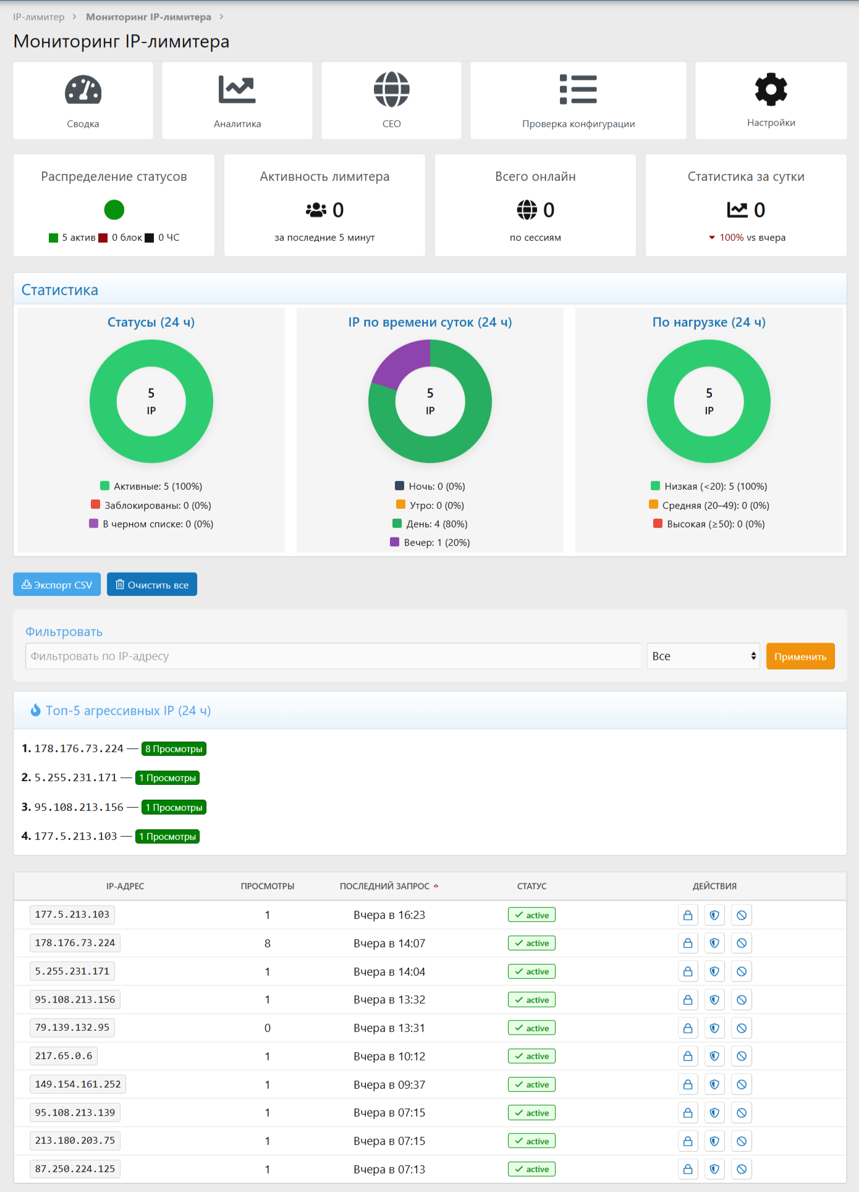Screen dimensions: 859x1192
Task: Click IP-лимитер breadcrumb link
Action: pos(38,17)
